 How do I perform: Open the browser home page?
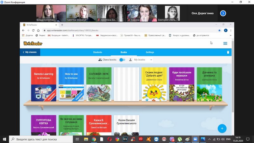tap(38, 30)
